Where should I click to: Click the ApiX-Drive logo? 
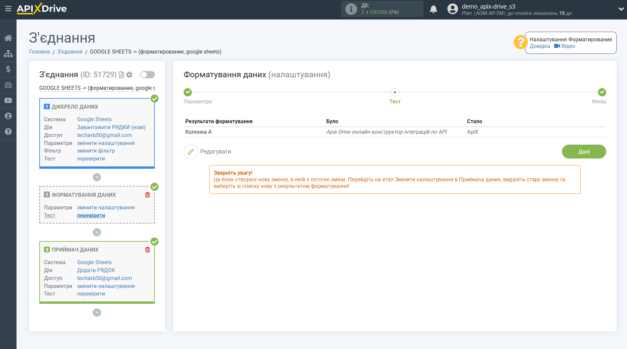42,9
